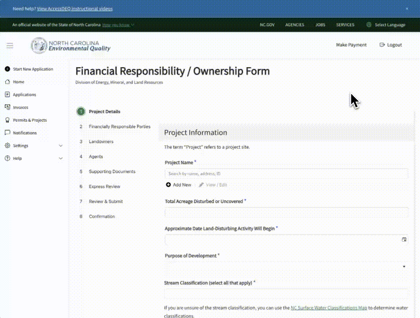Image resolution: width=420 pixels, height=318 pixels.
Task: Expand the Help sidebar submenu
Action: [61, 159]
